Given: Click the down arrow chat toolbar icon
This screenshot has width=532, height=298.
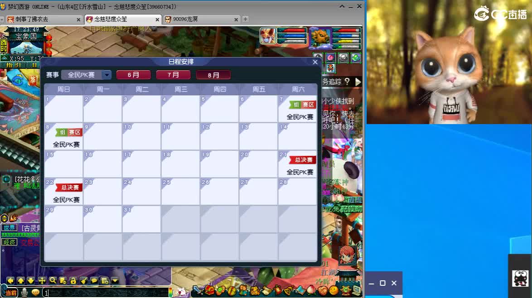Looking at the screenshot, I should coord(31,280).
